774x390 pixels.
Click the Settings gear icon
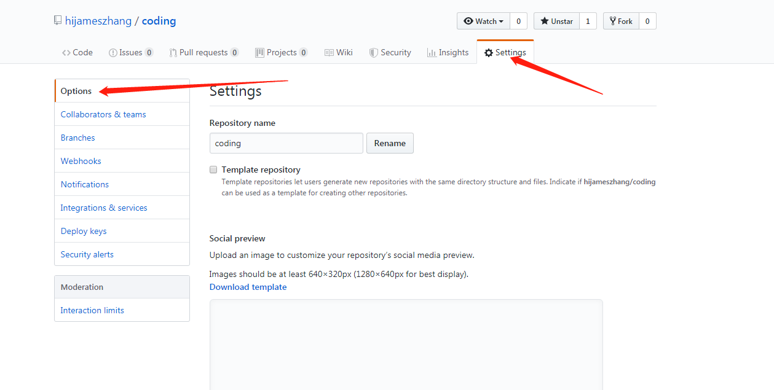click(x=489, y=53)
